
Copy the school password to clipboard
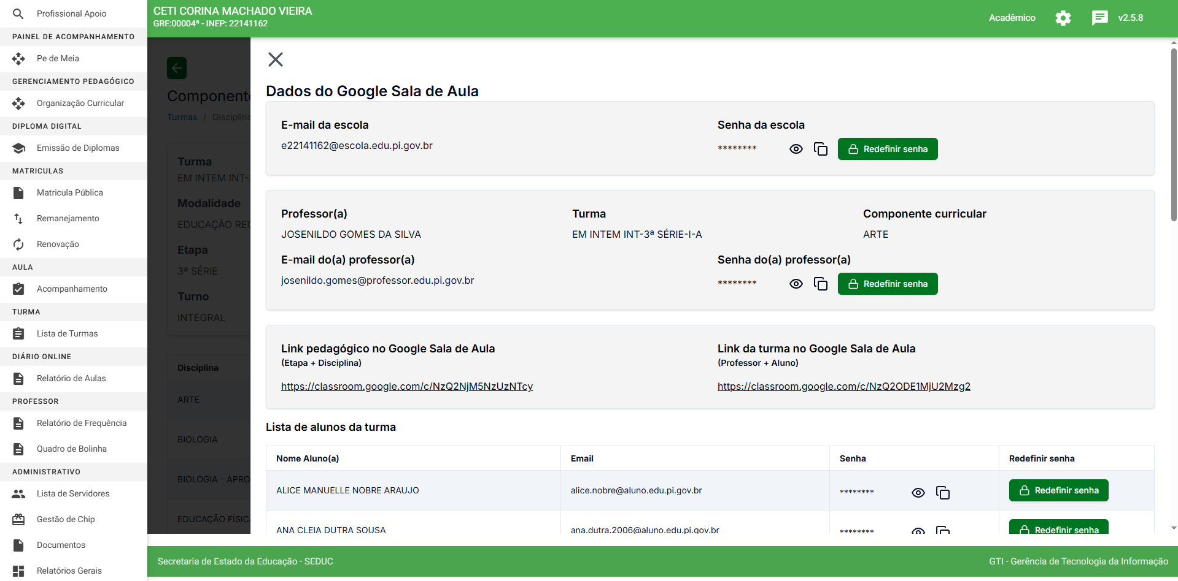click(x=821, y=149)
